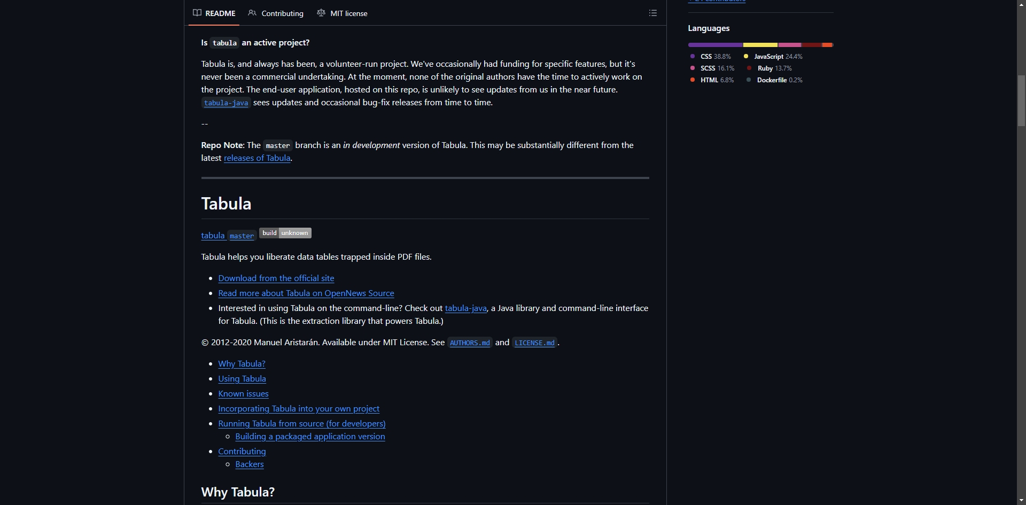
Task: Open the tabula master link
Action: coord(228,236)
